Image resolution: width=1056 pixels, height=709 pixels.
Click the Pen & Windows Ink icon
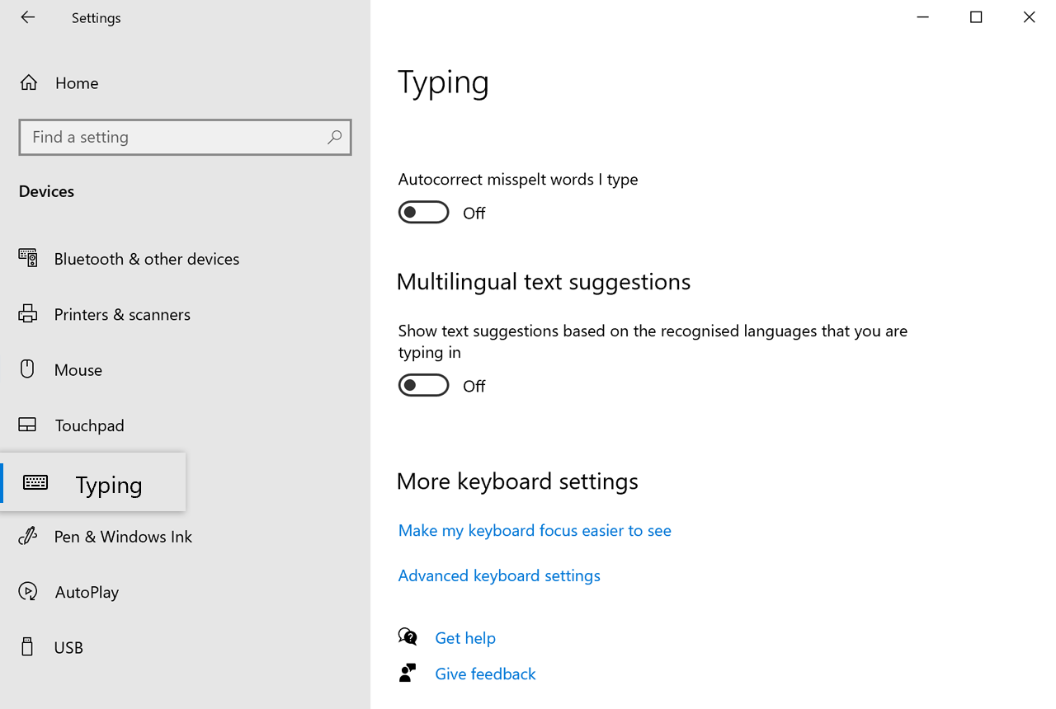(28, 536)
